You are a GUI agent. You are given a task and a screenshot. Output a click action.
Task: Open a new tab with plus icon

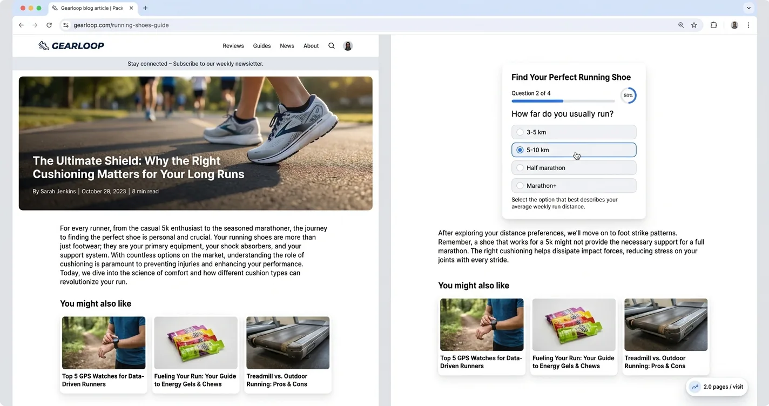tap(145, 8)
